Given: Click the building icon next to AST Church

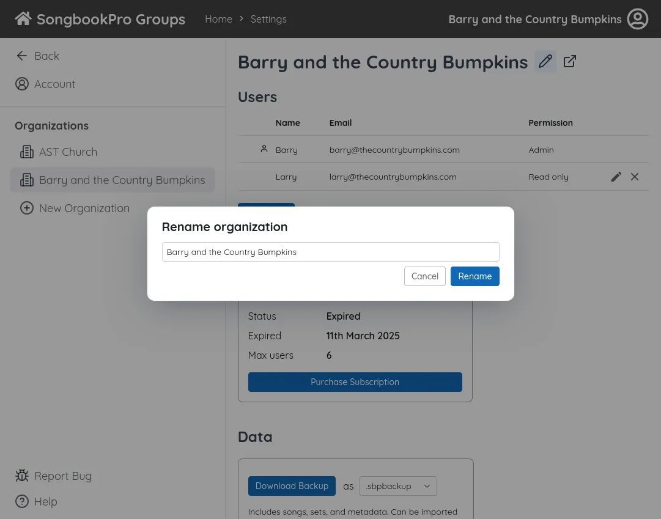Looking at the screenshot, I should point(27,152).
